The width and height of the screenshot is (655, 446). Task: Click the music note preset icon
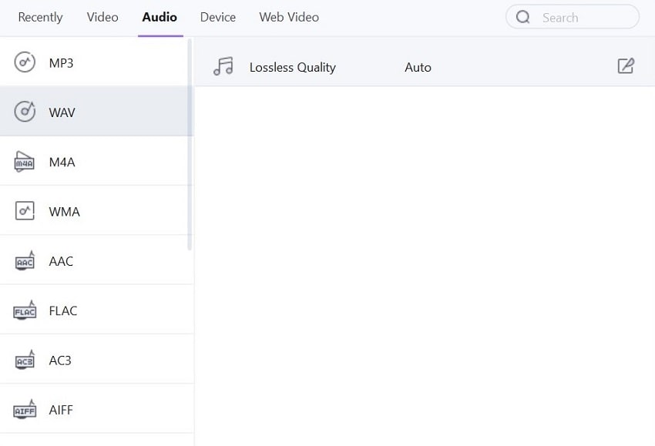[223, 66]
